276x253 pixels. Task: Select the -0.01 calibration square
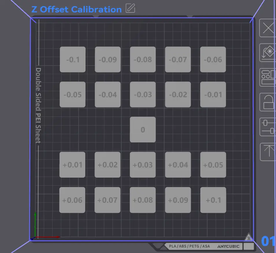[213, 94]
